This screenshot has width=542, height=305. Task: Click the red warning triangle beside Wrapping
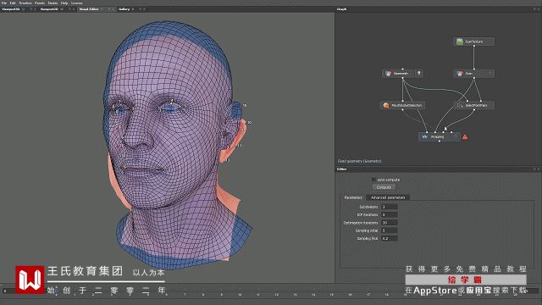pyautogui.click(x=465, y=137)
